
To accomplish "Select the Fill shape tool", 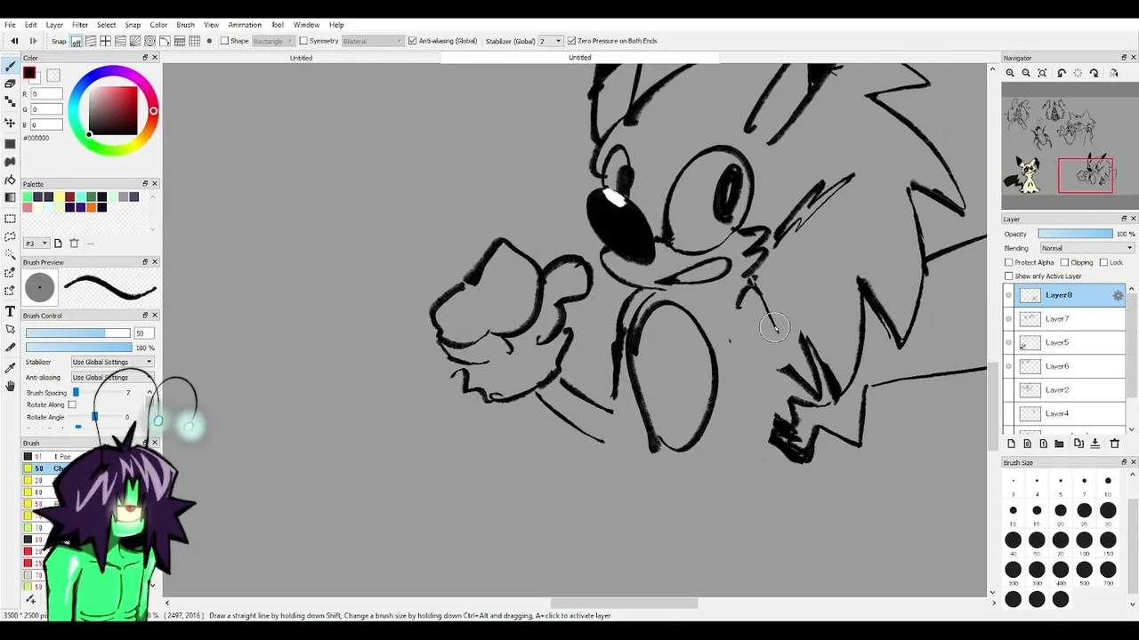I will click(10, 143).
